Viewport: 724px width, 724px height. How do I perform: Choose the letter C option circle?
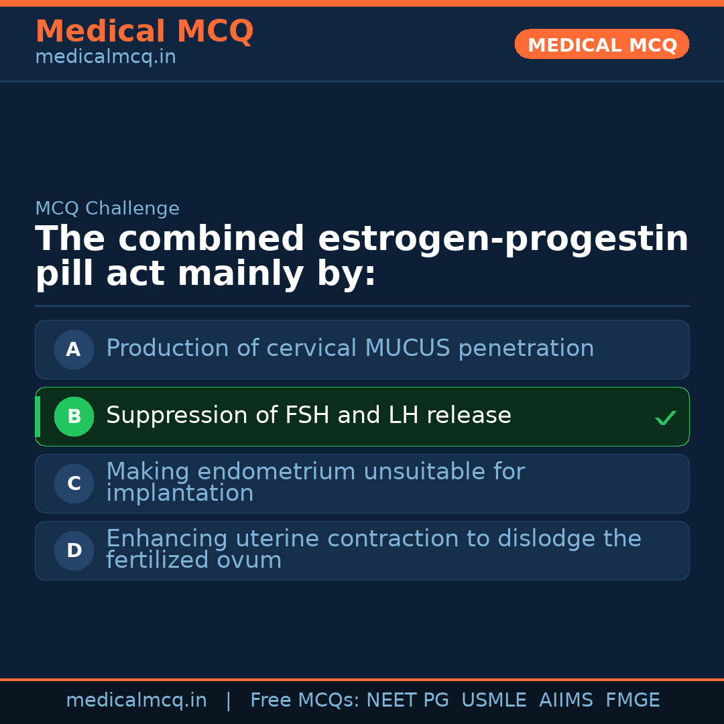[x=74, y=483]
